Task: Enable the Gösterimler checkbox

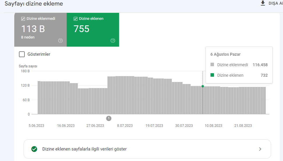Action: point(22,54)
